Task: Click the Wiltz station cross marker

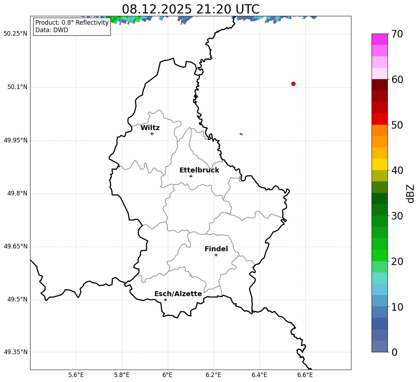Action: 152,134
